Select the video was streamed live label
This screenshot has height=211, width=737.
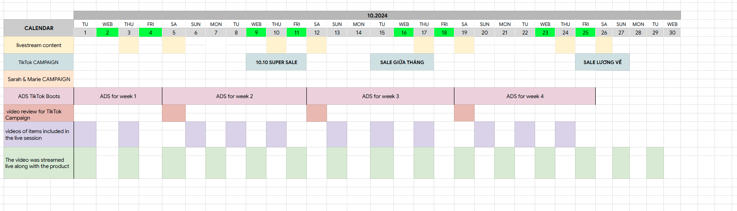click(x=39, y=163)
